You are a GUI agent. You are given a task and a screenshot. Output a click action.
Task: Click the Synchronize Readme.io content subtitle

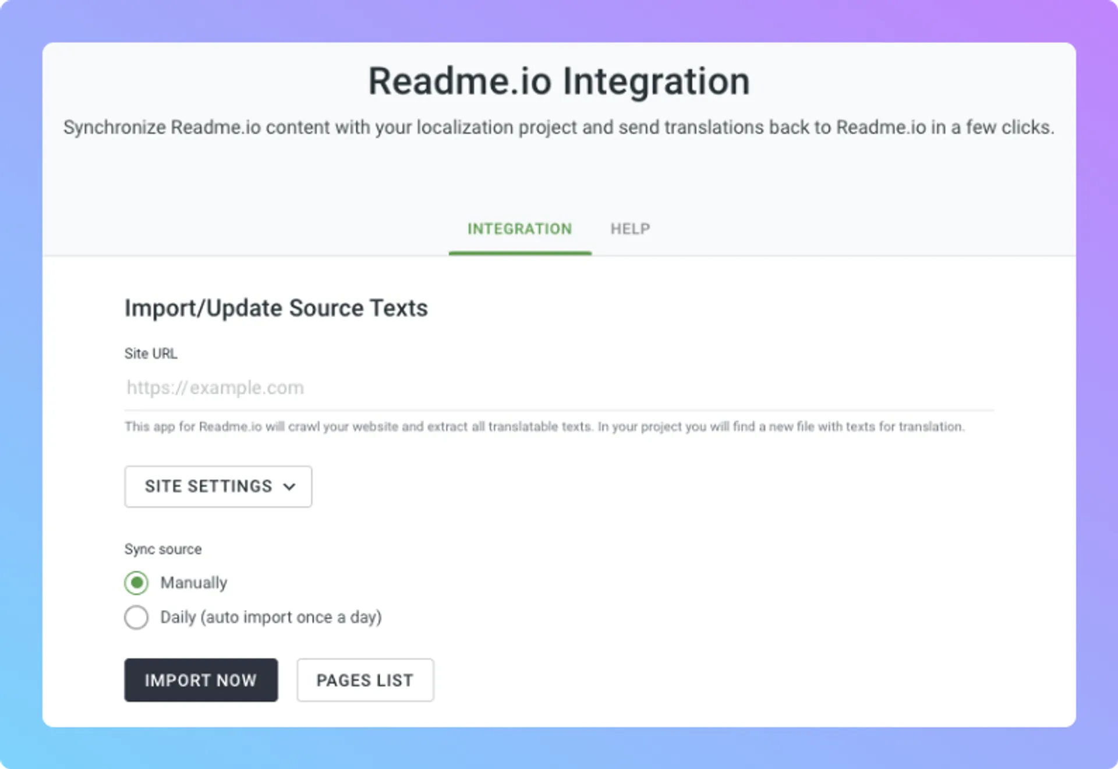[x=559, y=127]
